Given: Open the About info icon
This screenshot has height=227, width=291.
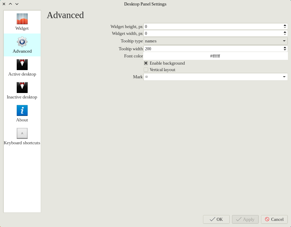Looking at the screenshot, I should tap(22, 110).
